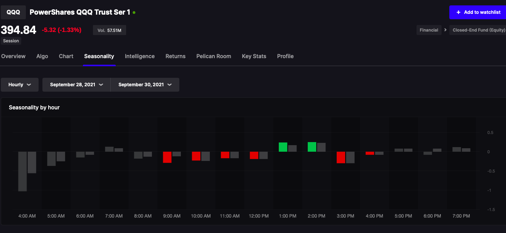Screen dimensions: 506x233
Task: Click the 2:00 PM axis label
Action: (x=317, y=216)
